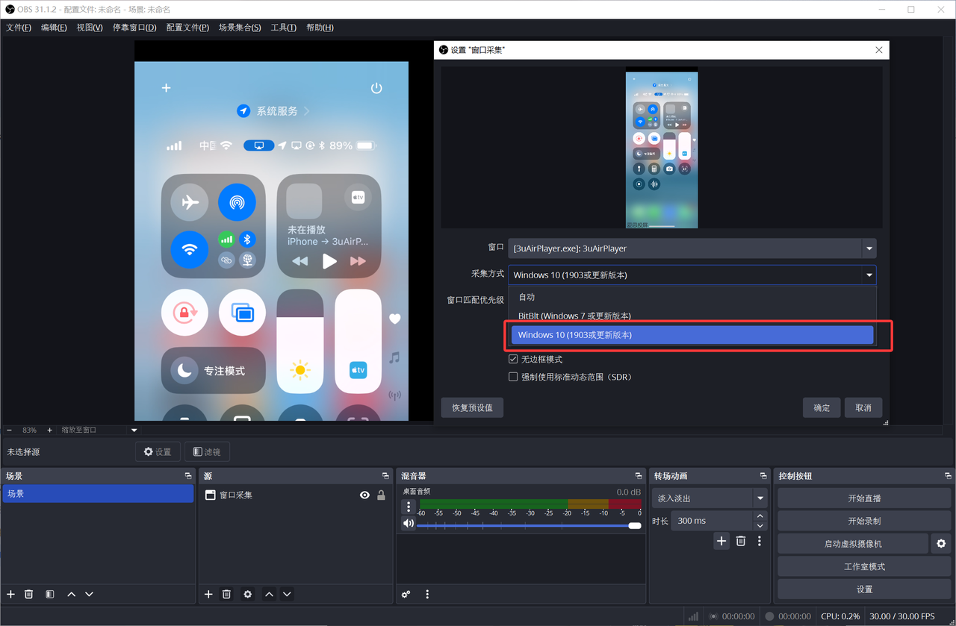Open the 文件(F) menu
This screenshot has width=956, height=626.
coord(19,28)
